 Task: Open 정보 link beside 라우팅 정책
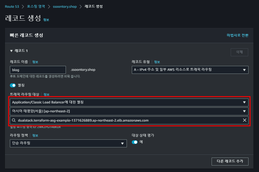tap(35, 135)
